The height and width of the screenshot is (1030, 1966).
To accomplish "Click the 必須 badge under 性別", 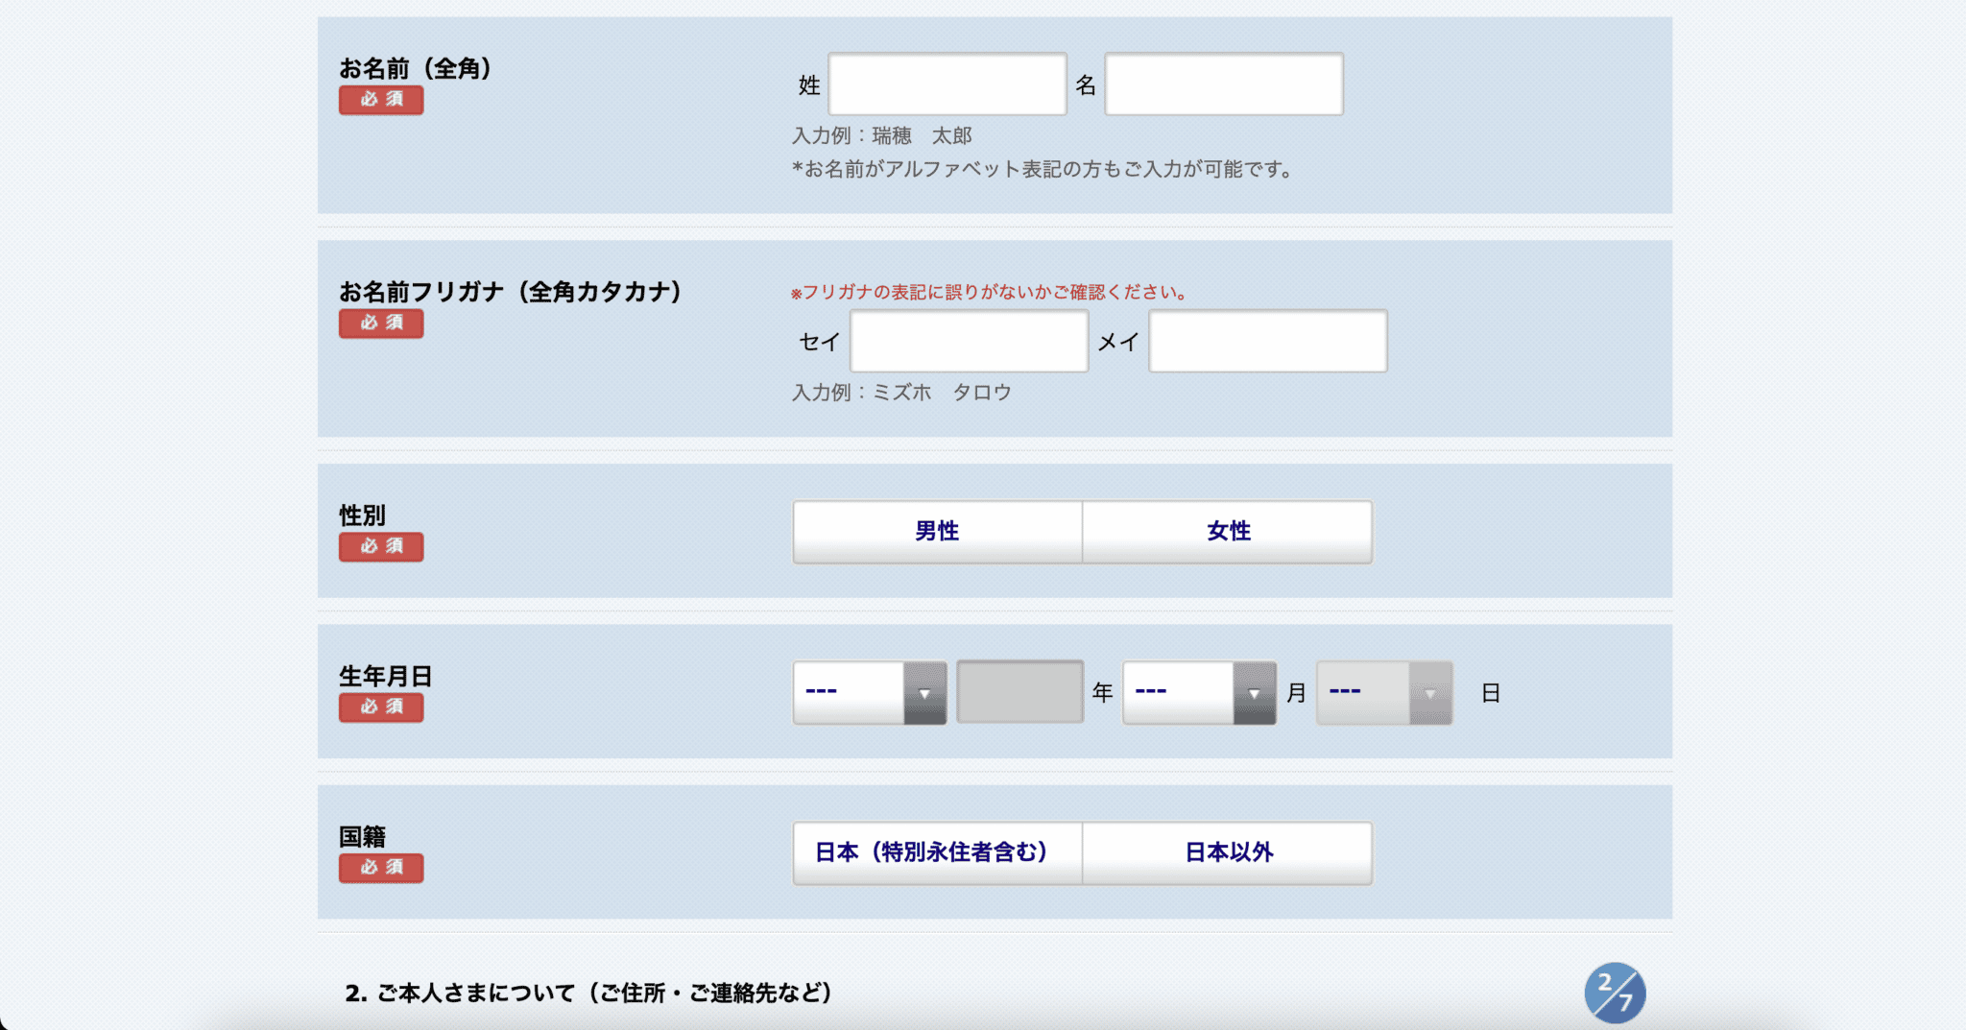I will [x=381, y=546].
